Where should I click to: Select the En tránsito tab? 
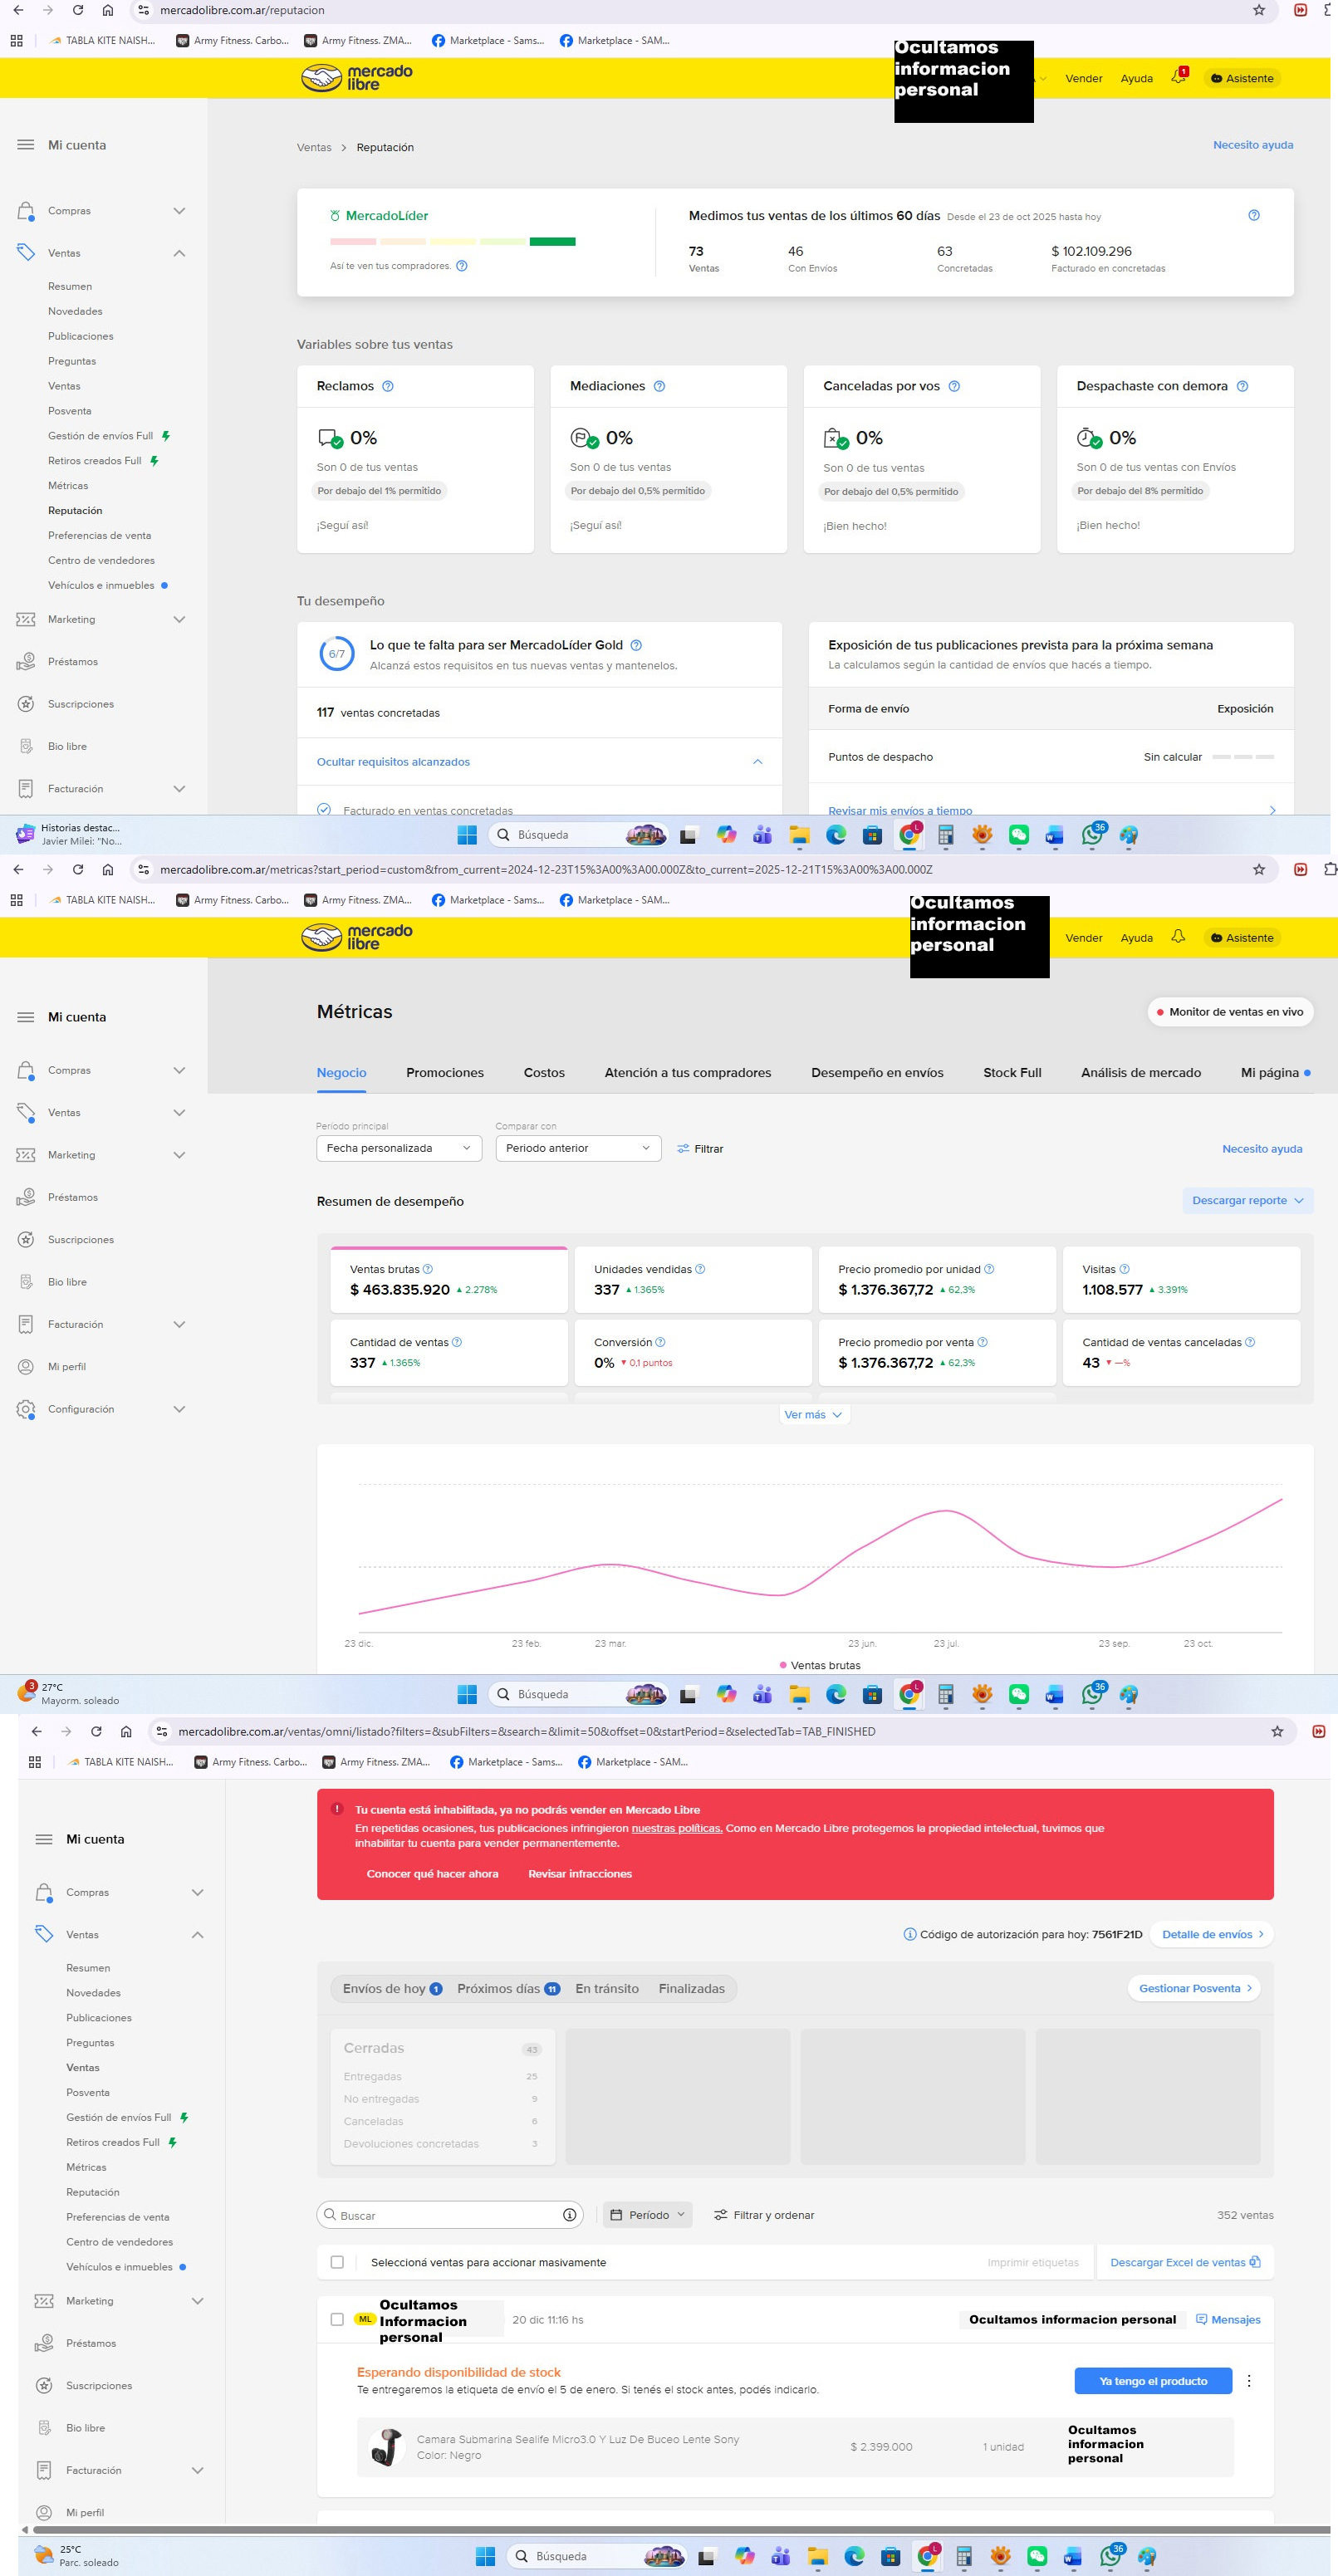click(606, 1988)
